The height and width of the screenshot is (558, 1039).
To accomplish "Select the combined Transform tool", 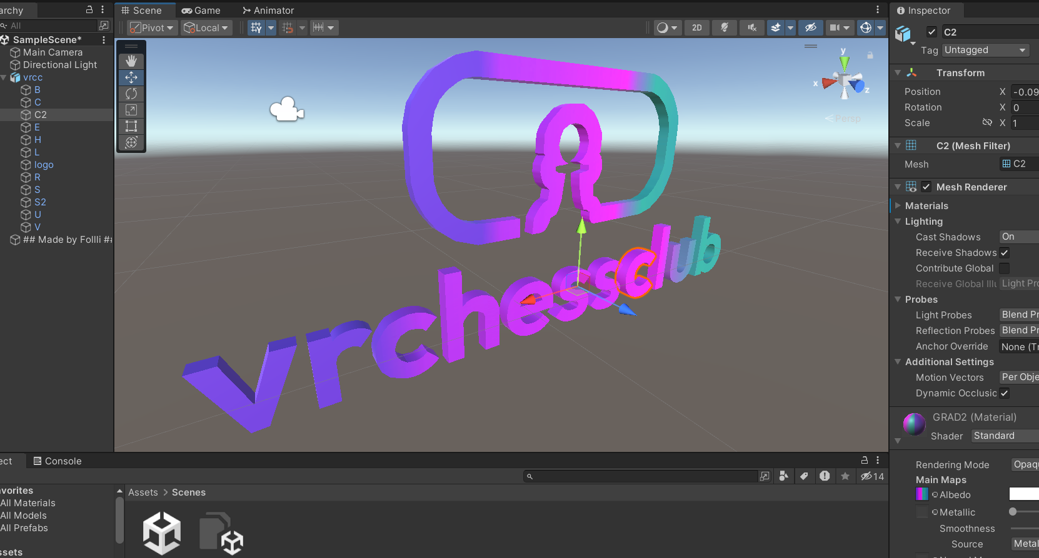I will [x=131, y=142].
